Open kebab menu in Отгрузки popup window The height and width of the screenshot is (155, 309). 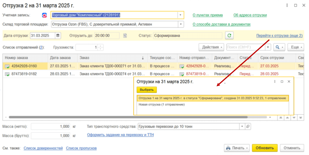(274, 81)
